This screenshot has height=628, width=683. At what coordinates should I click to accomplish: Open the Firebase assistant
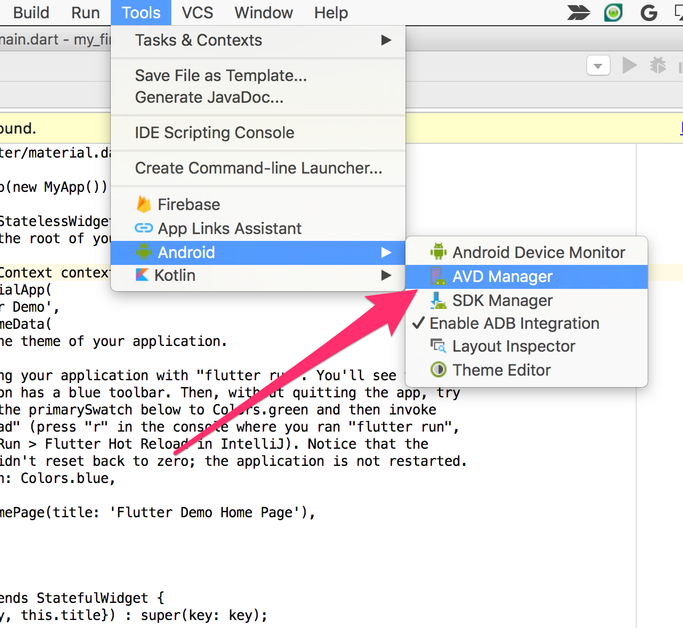point(187,204)
